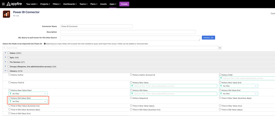The width and height of the screenshot is (275, 116).
Task: Click the info icon beside field selection note
Action: click(x=45, y=44)
